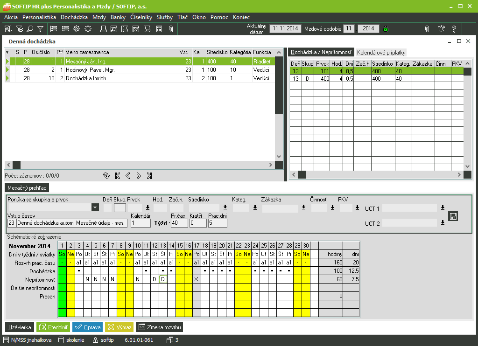Click the Predplniť button
The width and height of the screenshot is (478, 346).
pos(53,327)
